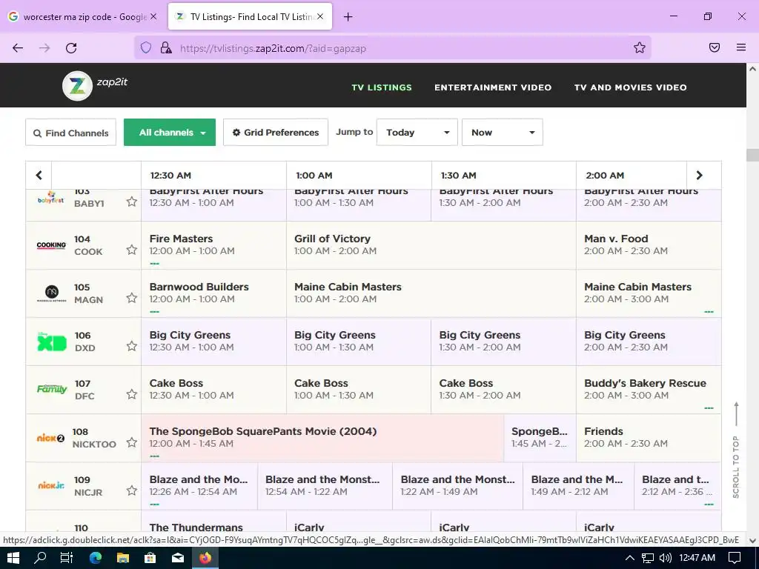Select TV AND MOVIES VIDEO nav item
Viewport: 759px width, 569px height.
630,87
